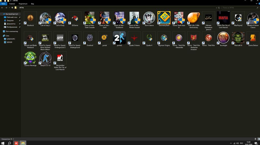Switch РУС input language indicator
This screenshot has height=145, width=260.
(242, 143)
